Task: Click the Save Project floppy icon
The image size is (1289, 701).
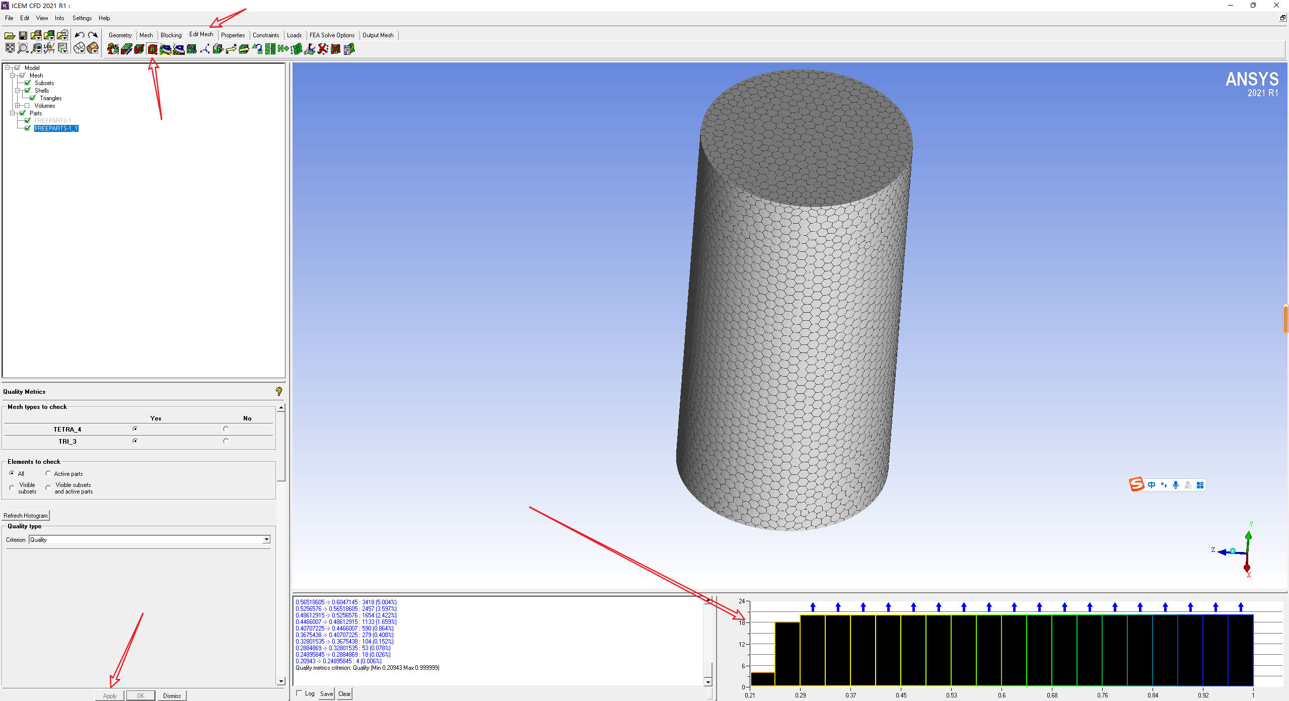Action: click(x=23, y=35)
